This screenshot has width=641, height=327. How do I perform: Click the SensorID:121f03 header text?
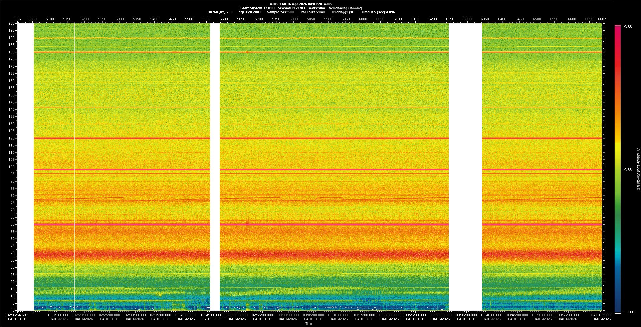pyautogui.click(x=291, y=8)
